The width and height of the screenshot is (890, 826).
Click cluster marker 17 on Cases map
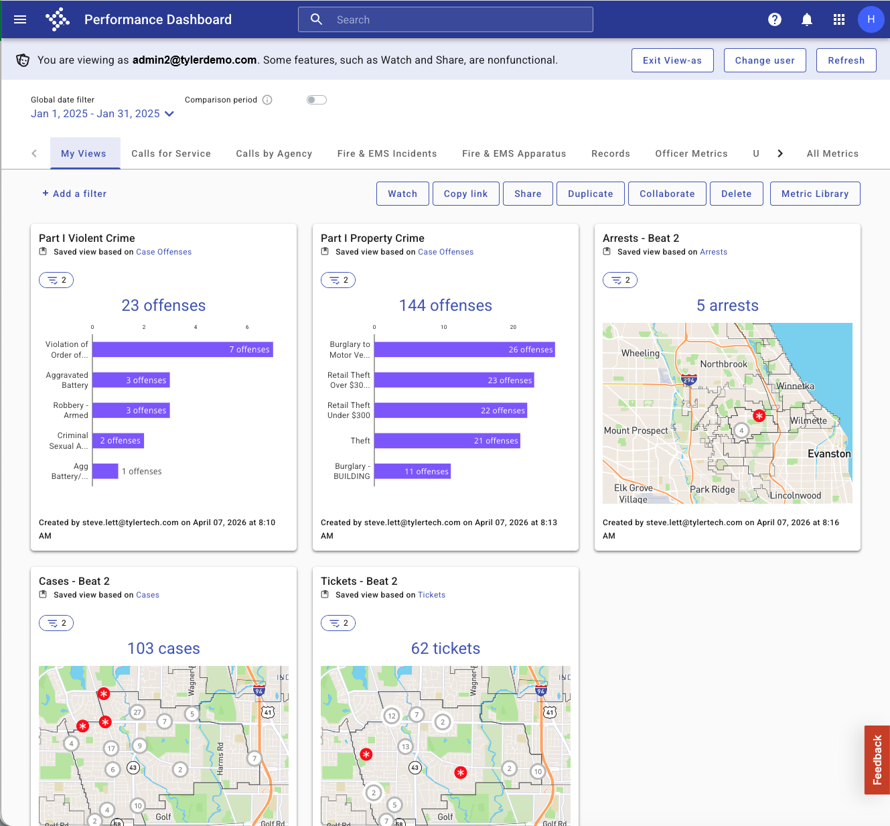point(111,748)
